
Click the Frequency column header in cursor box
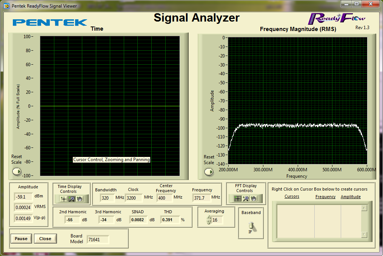coord(325,197)
